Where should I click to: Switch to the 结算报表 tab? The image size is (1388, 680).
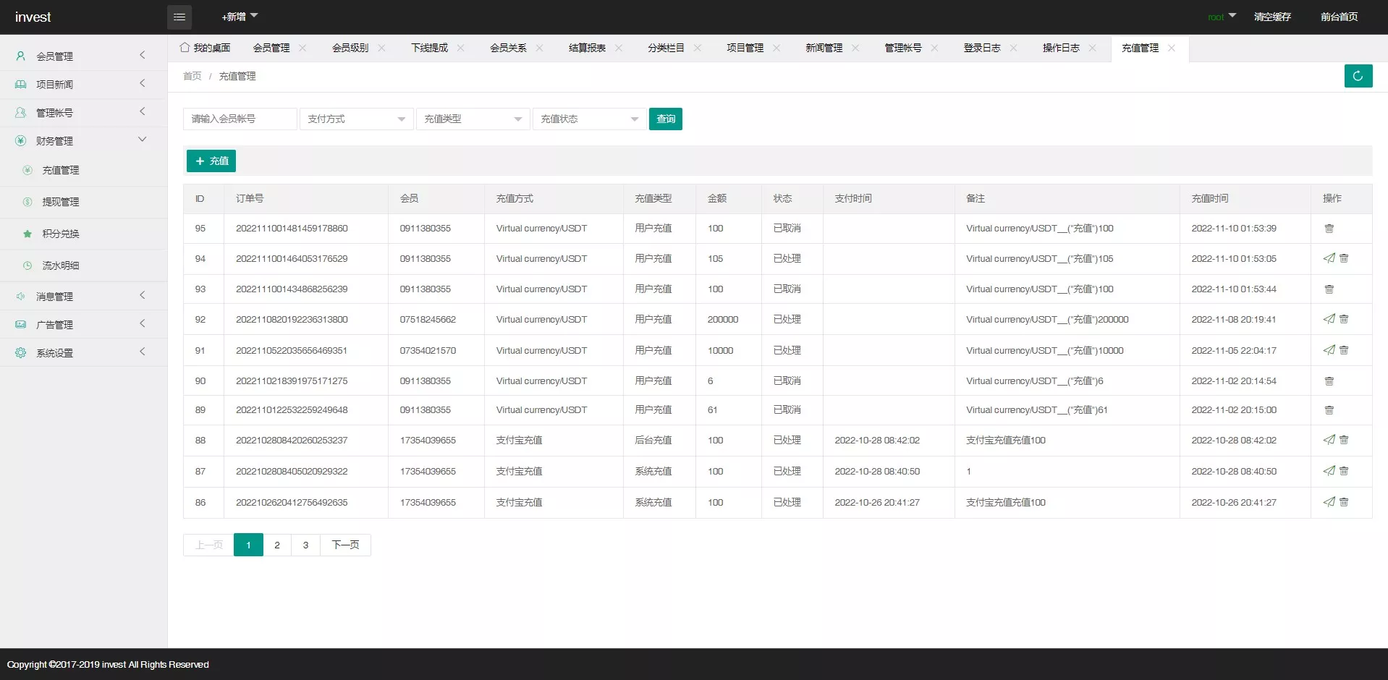[x=586, y=48]
